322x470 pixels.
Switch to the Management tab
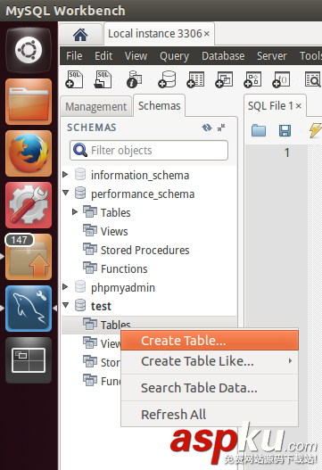click(96, 106)
